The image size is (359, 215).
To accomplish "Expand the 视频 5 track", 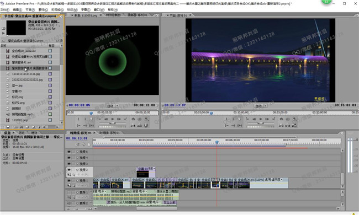I will (77, 152).
